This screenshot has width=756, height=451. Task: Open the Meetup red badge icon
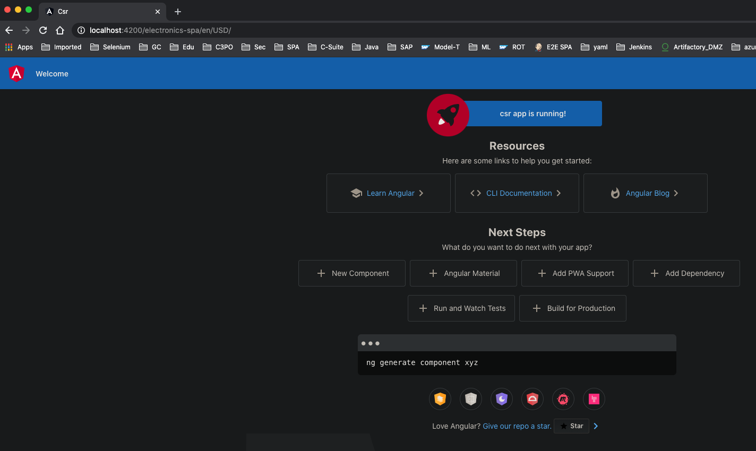(x=563, y=399)
